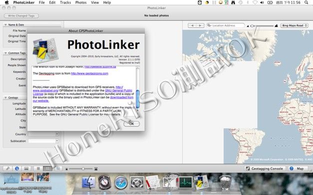Open the Bing Maps Road dropdown
Image resolution: width=313 pixels, height=195 pixels.
(294, 25)
